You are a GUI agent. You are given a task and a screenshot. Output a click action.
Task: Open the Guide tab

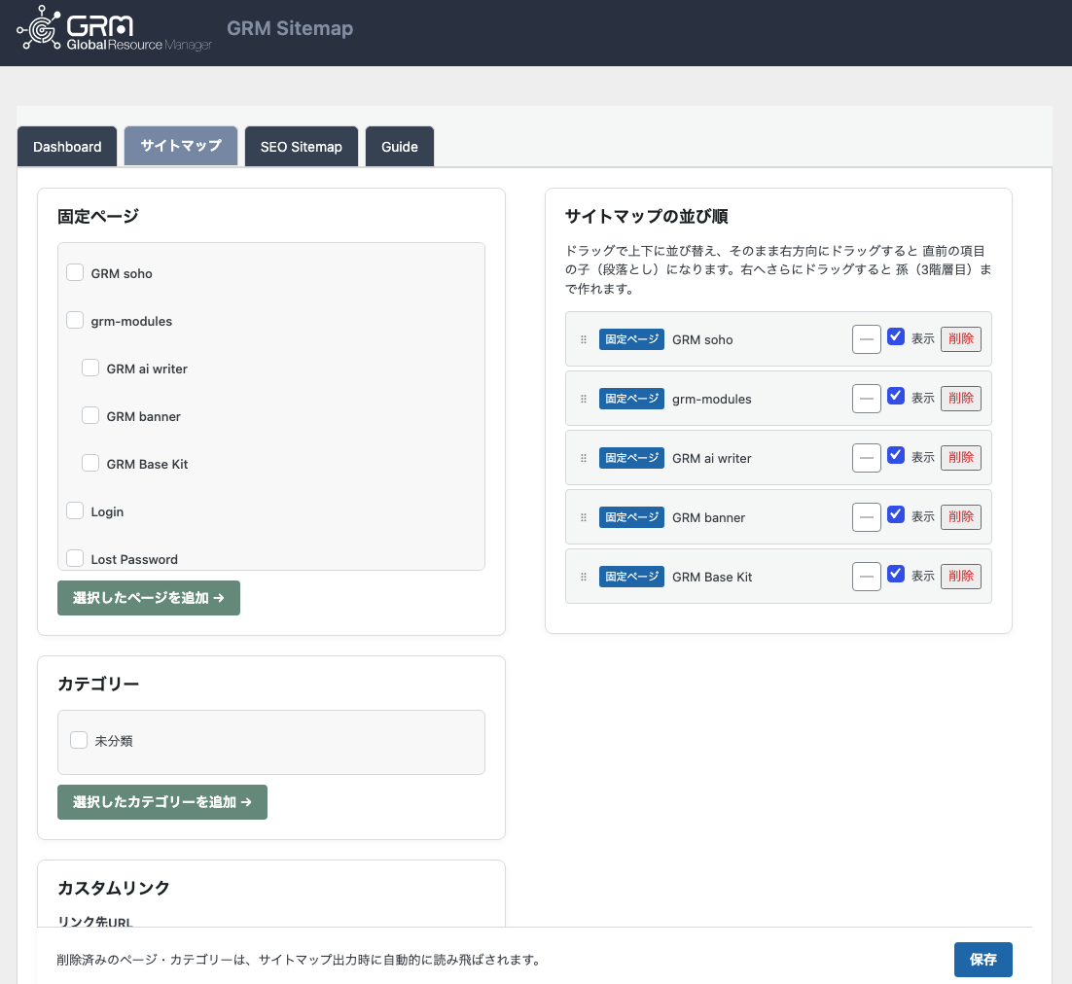tap(400, 146)
